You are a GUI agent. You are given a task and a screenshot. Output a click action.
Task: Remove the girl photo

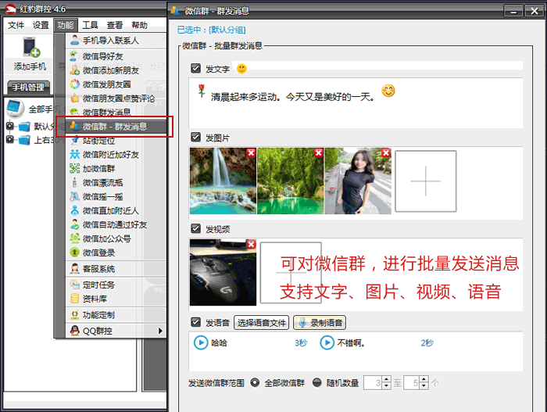[386, 152]
